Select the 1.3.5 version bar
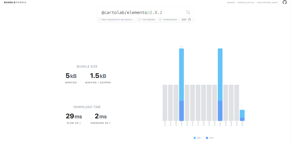291x143 pixels. 209,103
